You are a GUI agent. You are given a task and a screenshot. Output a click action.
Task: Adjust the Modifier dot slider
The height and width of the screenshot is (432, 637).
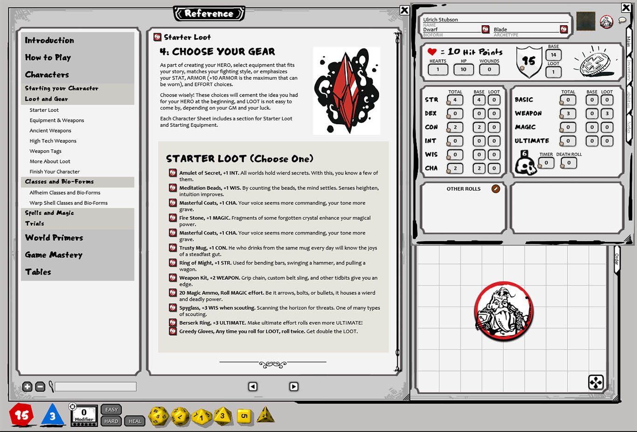click(84, 424)
